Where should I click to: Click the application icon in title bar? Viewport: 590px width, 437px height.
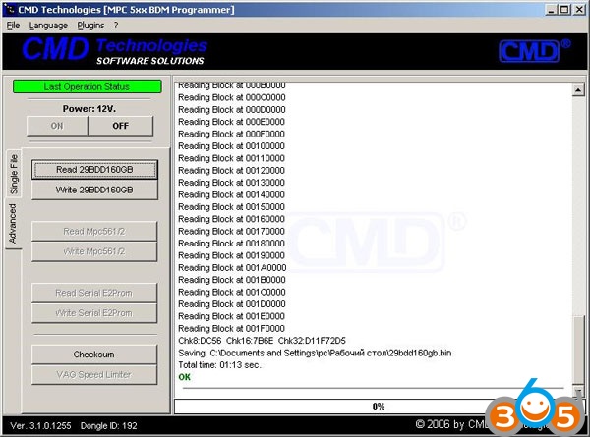coord(9,9)
